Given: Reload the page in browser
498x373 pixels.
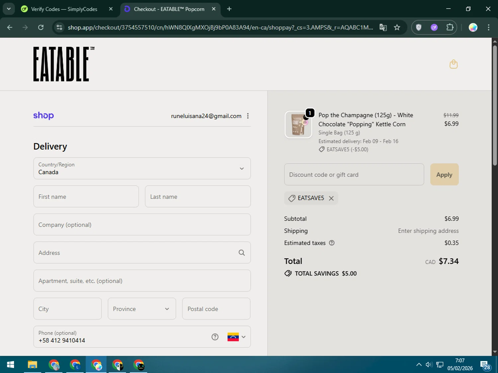Looking at the screenshot, I should (x=41, y=27).
